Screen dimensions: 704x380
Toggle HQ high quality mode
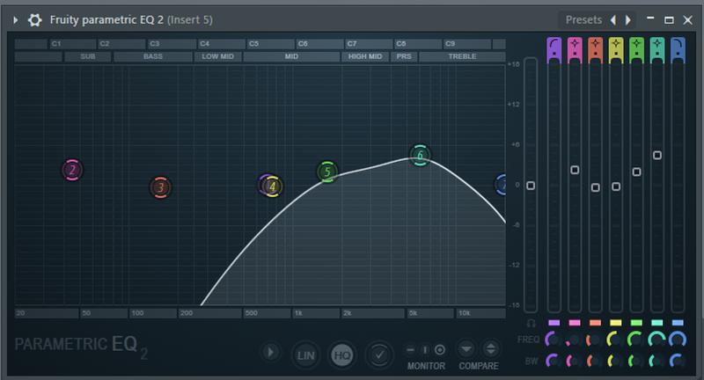(342, 355)
